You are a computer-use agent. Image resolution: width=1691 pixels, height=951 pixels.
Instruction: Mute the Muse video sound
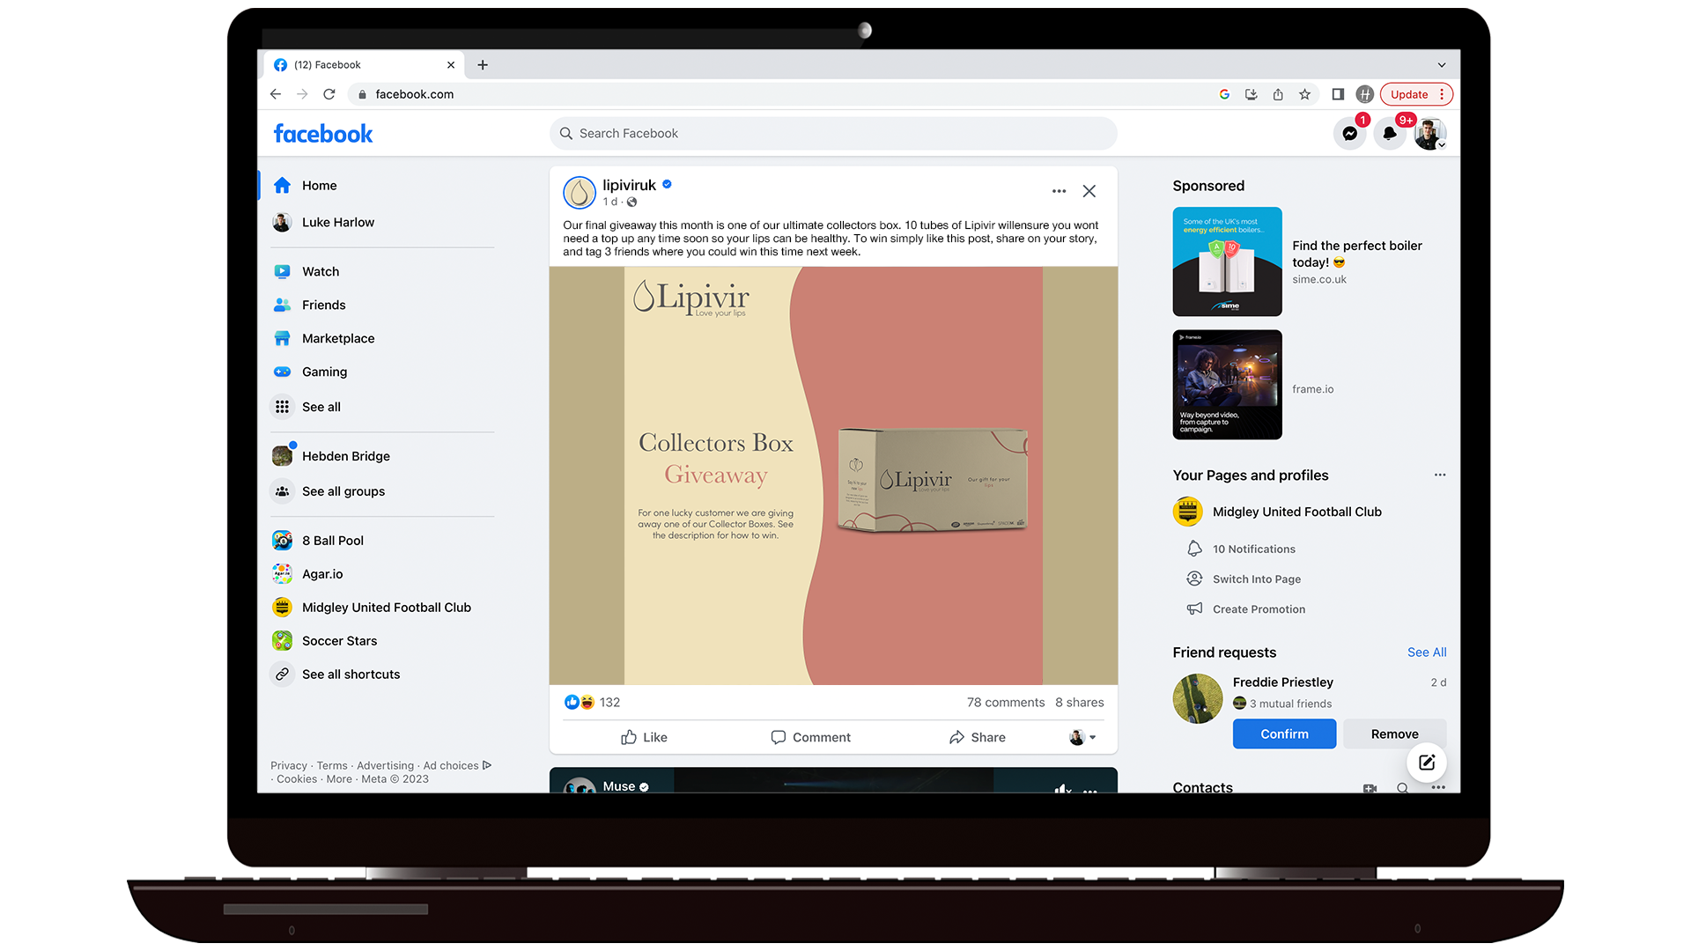[x=1063, y=788]
